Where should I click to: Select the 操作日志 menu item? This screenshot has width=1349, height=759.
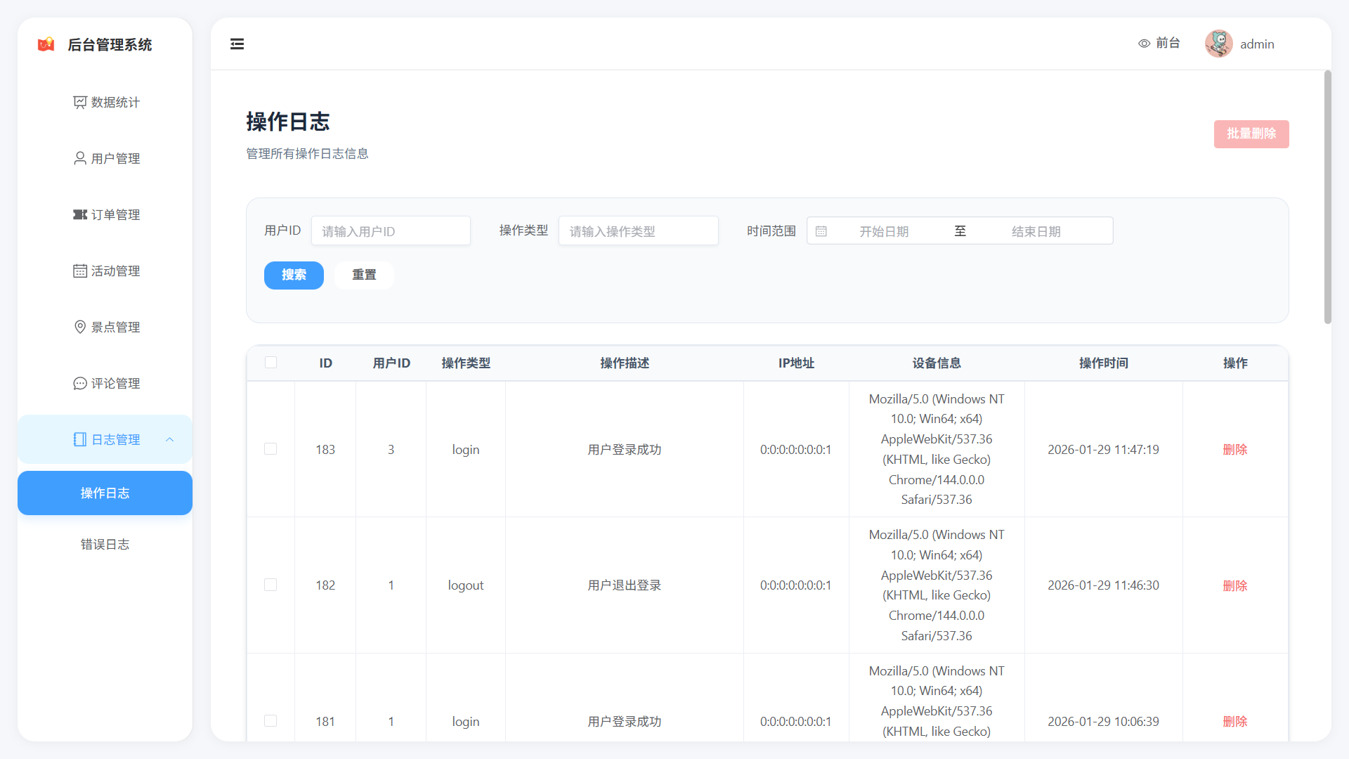point(105,493)
